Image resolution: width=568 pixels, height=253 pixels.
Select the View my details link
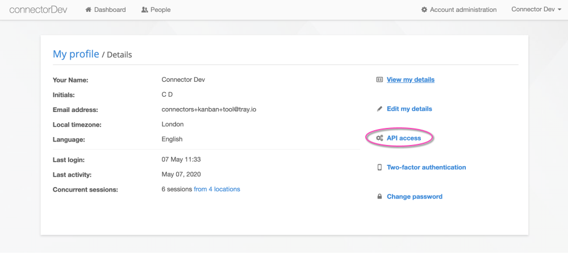point(410,80)
